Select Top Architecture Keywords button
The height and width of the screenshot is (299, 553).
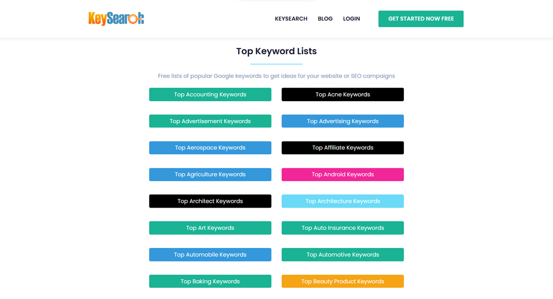click(x=343, y=201)
